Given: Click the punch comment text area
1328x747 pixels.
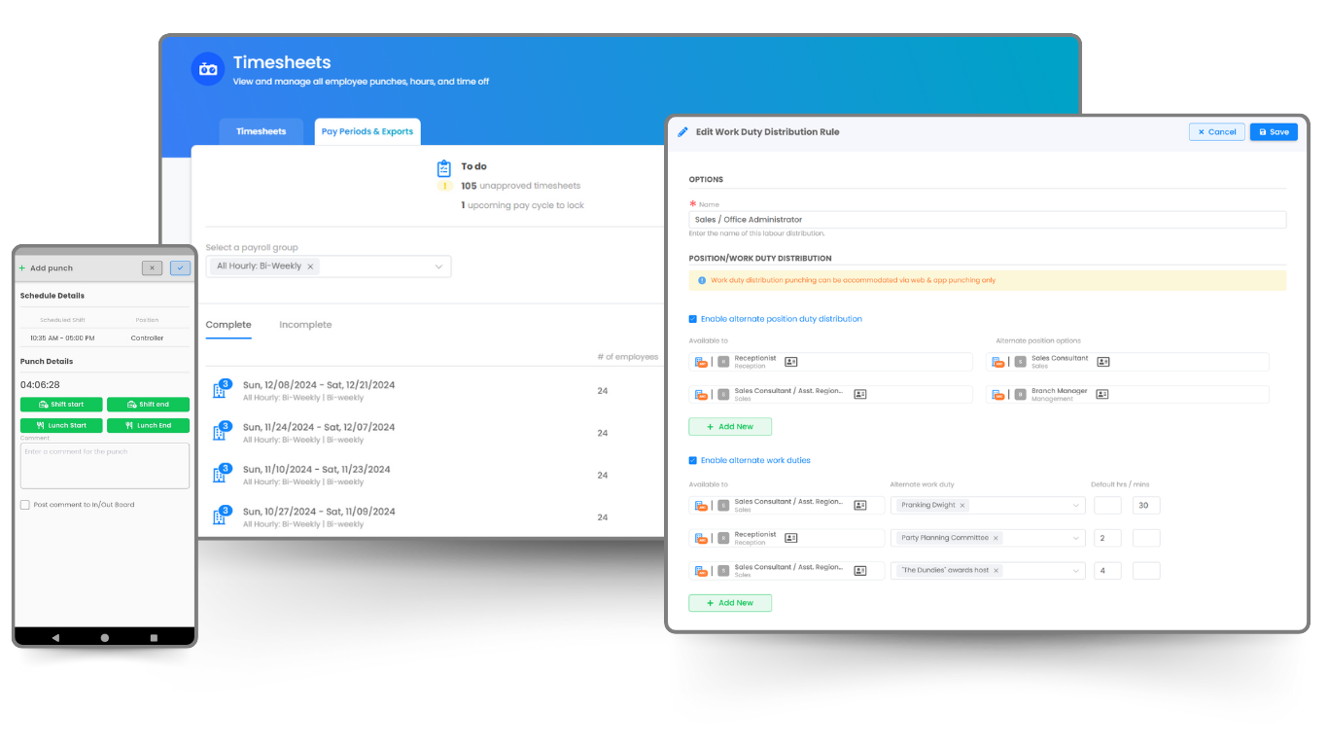Looking at the screenshot, I should coord(105,466).
